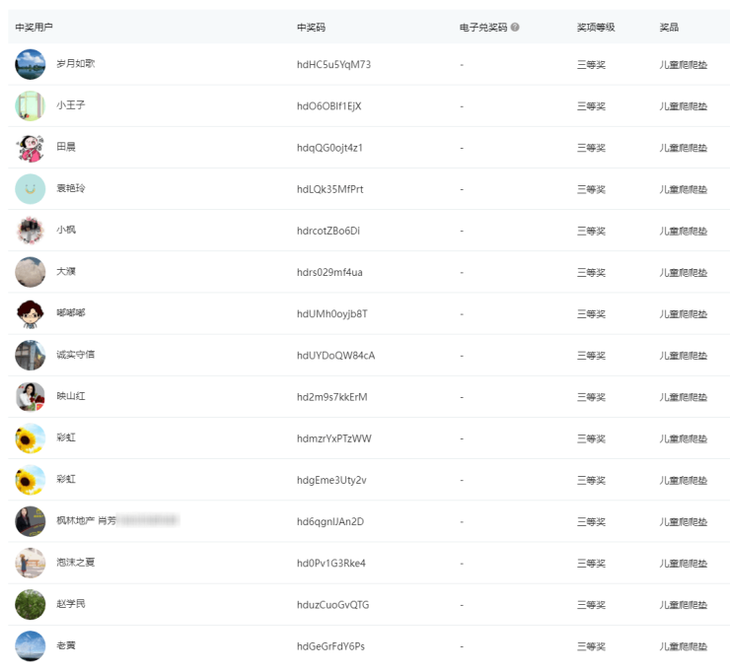
Task: Click 老黄's blue sky avatar
Action: point(31,646)
